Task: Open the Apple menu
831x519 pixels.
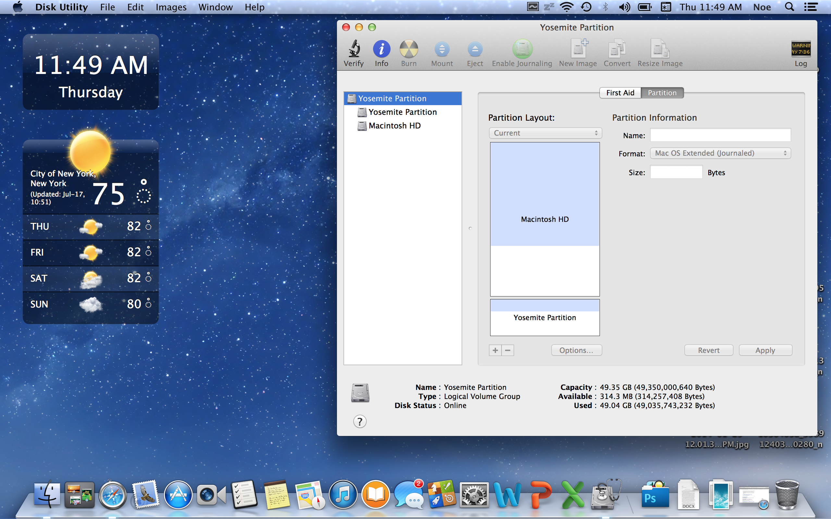Action: 18,7
